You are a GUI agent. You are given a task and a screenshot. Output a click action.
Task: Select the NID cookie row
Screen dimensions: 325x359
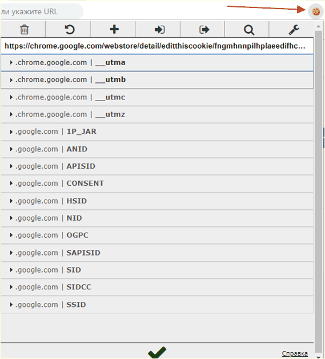[157, 218]
